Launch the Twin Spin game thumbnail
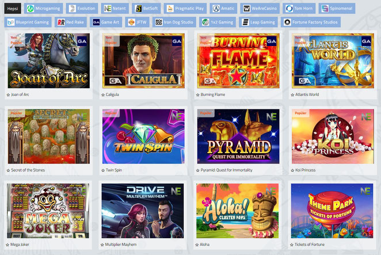This screenshot has height=255, width=381. tap(143, 136)
